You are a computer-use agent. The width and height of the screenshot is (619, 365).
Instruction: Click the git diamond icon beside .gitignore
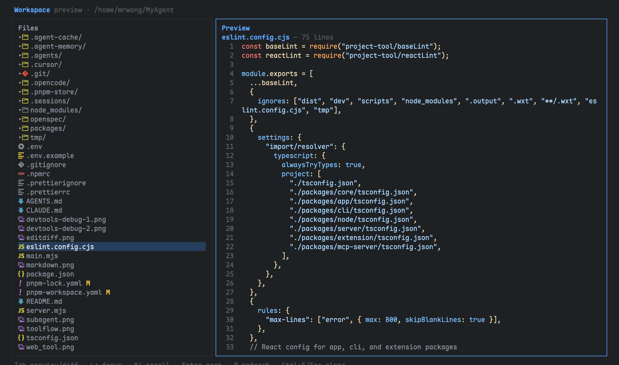[21, 165]
